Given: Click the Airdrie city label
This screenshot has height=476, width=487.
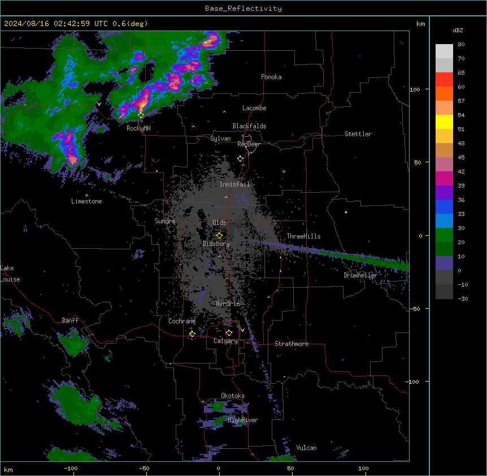Looking at the screenshot, I should click(x=228, y=304).
